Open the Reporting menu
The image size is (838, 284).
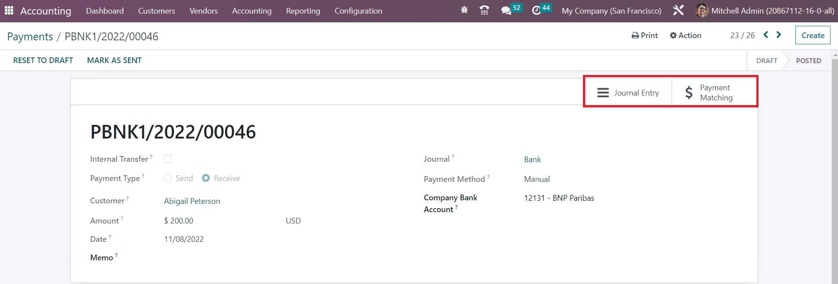coord(303,11)
